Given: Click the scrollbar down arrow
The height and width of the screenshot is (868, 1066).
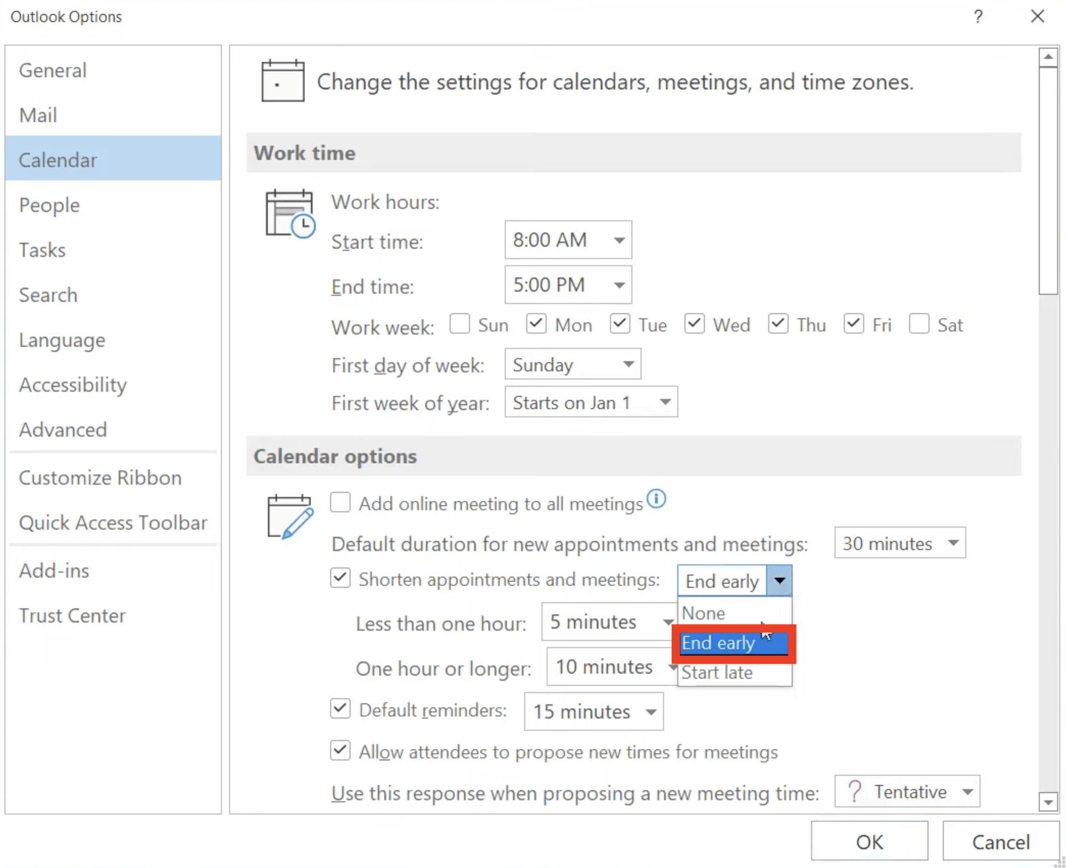Looking at the screenshot, I should click(x=1048, y=802).
